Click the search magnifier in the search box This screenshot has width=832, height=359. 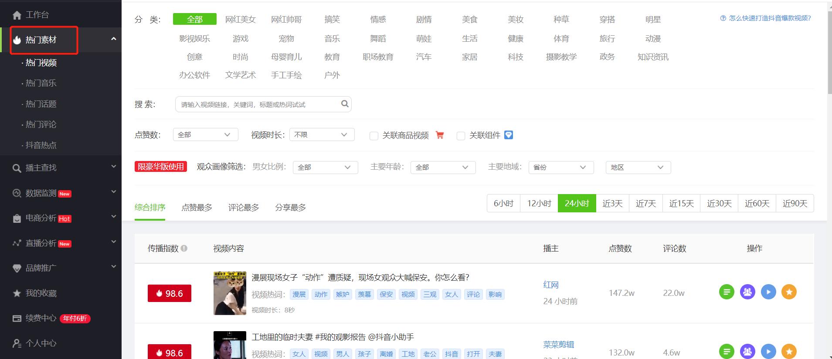[x=345, y=104]
